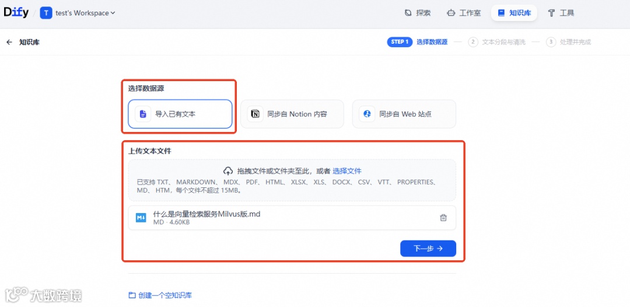This screenshot has width=630, height=307.
Task: Click the document icon in 导入已有文本
Action: (143, 114)
